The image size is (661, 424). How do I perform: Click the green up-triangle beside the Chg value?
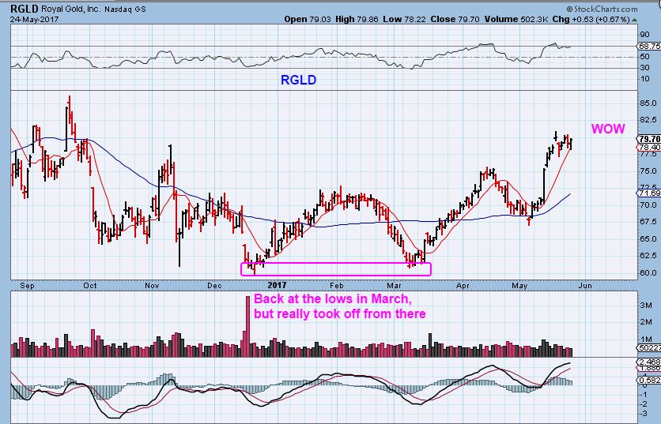tap(634, 20)
